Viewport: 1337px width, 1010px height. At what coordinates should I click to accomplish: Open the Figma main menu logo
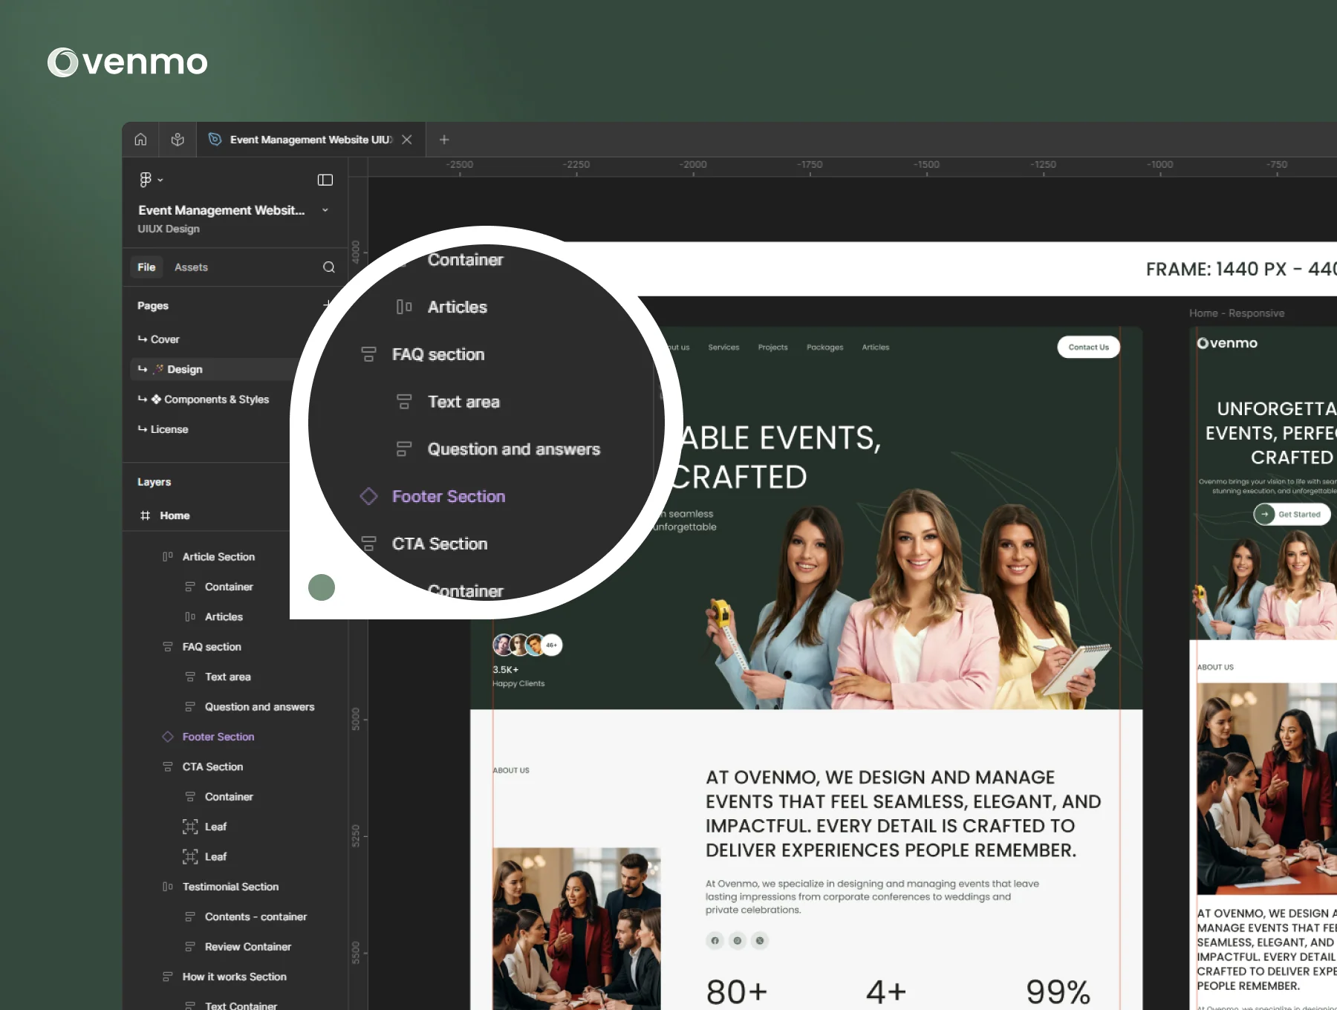[x=146, y=180]
